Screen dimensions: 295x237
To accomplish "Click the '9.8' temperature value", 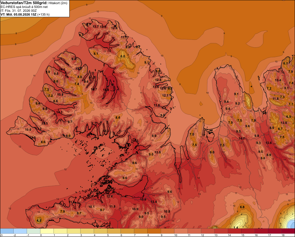I will [x=162, y=115].
